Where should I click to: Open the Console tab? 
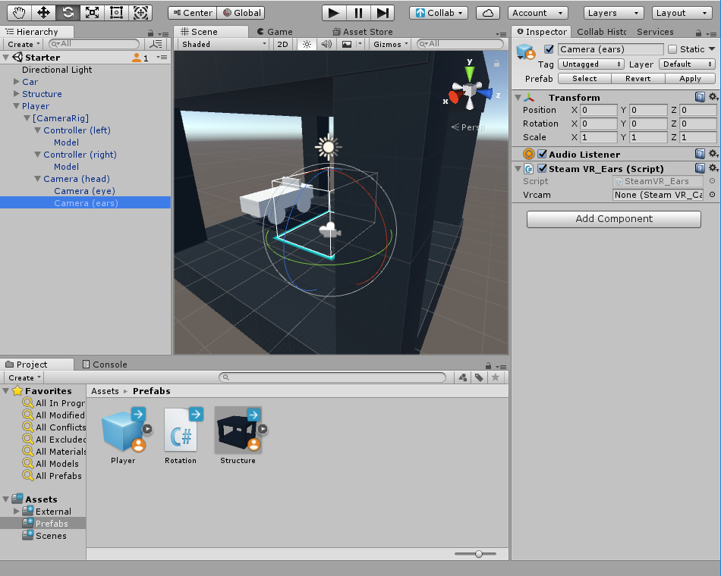(105, 365)
